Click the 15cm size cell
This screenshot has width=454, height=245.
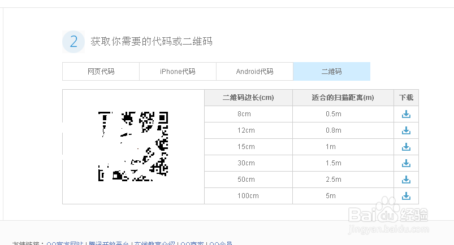click(x=248, y=147)
